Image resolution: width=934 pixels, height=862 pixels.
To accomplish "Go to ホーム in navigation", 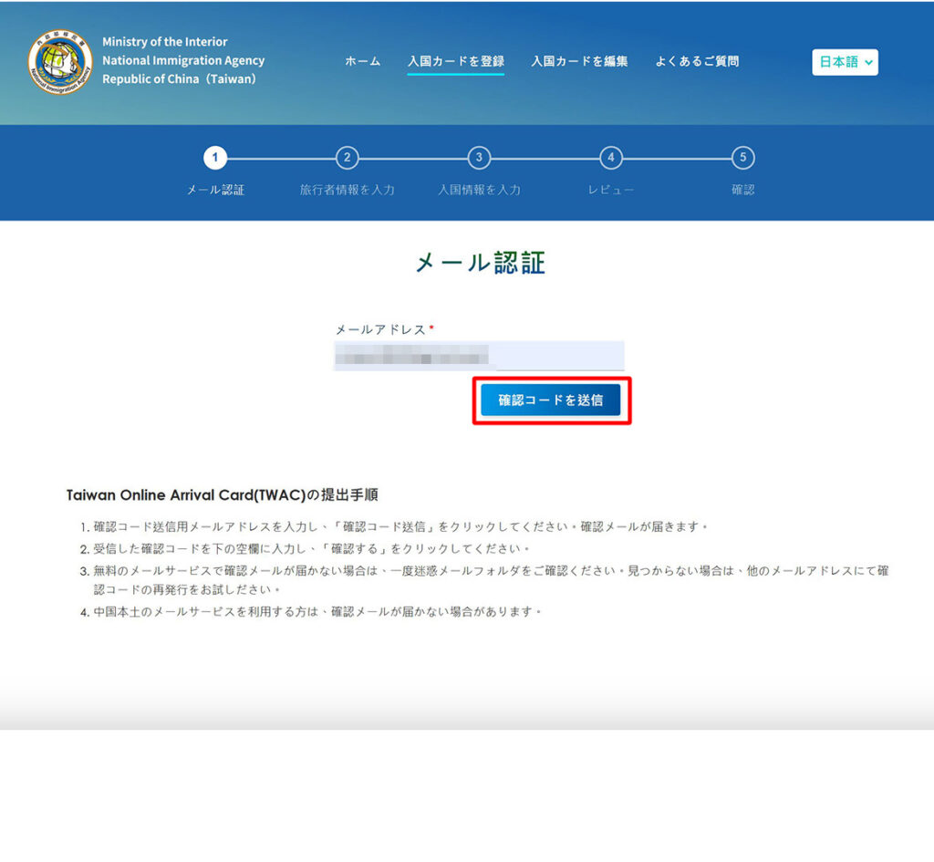I will [362, 61].
